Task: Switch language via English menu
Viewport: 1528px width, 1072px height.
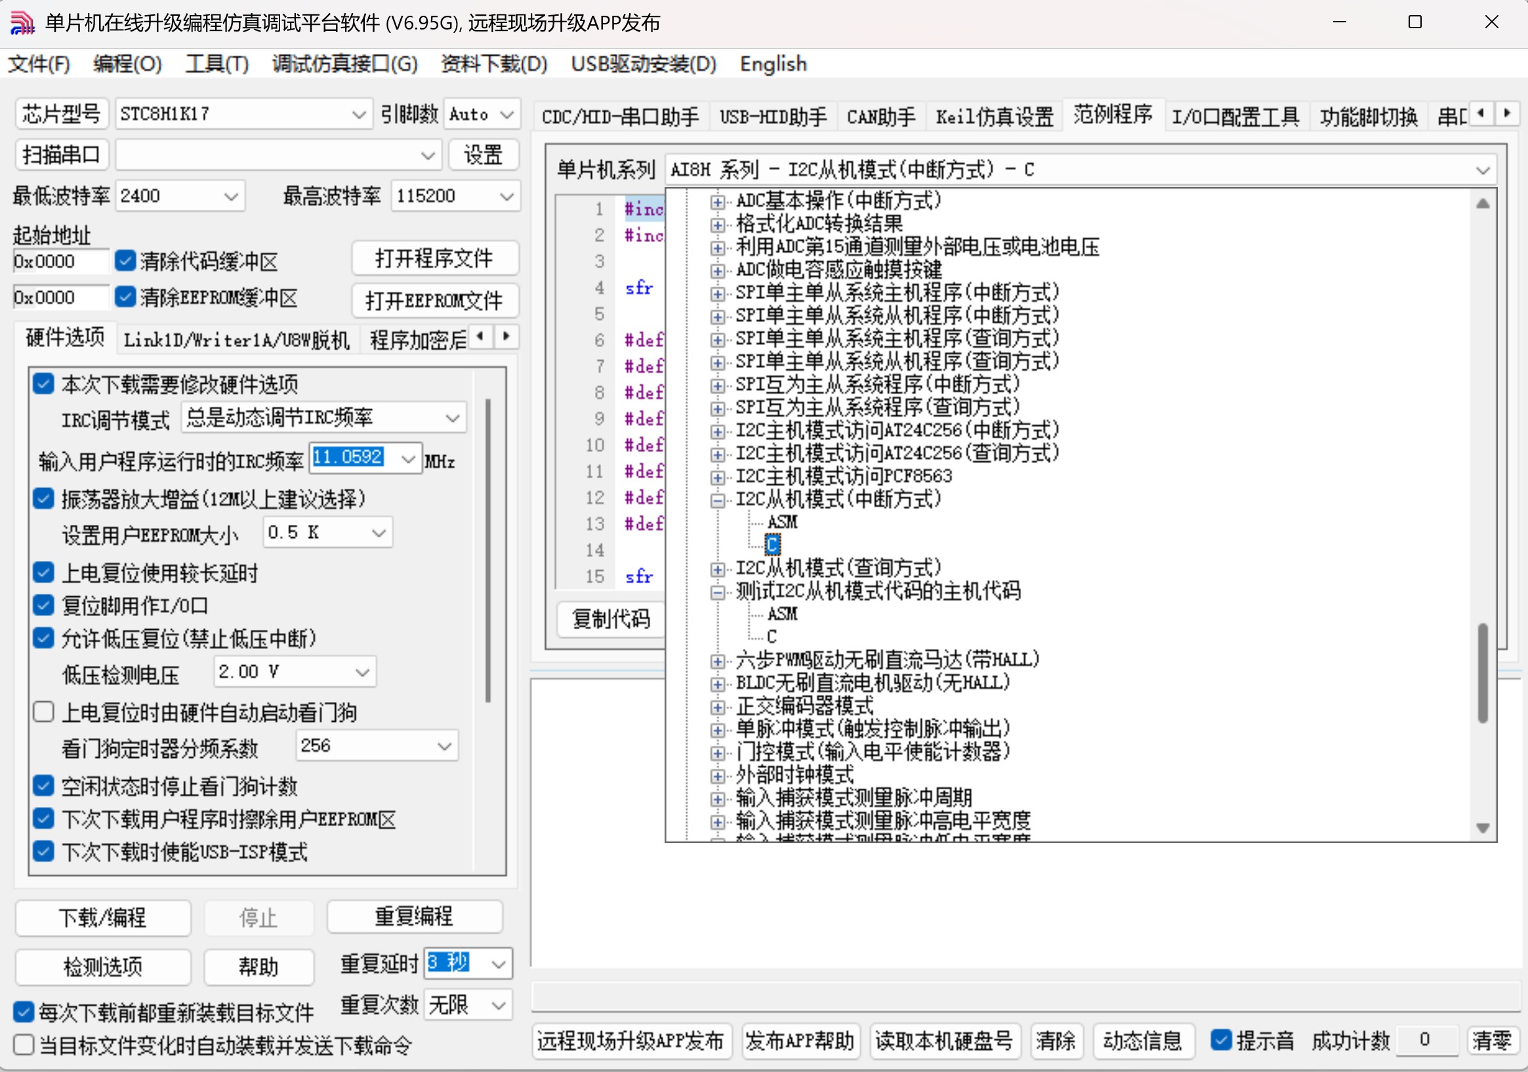Action: [x=773, y=64]
